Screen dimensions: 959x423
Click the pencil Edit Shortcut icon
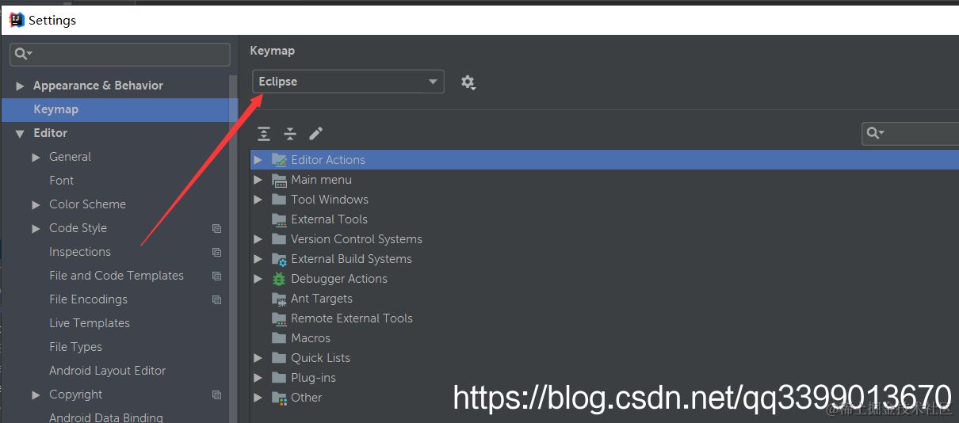point(315,133)
